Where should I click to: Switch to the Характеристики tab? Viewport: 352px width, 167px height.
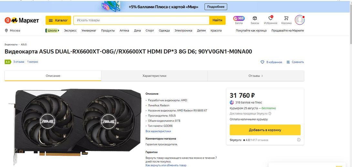(154, 76)
